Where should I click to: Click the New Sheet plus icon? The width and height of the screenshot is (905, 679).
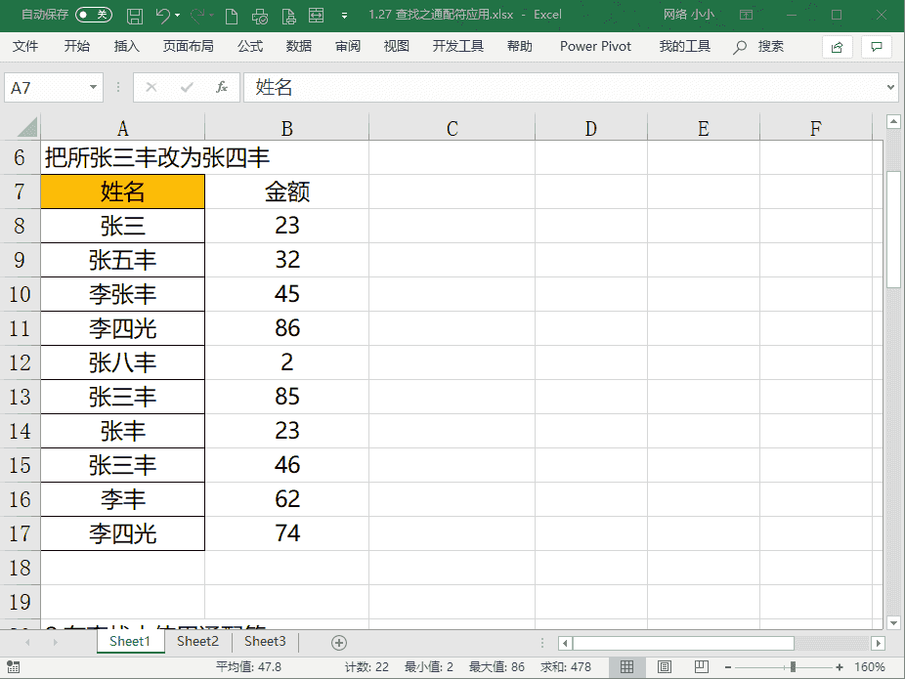pos(339,643)
